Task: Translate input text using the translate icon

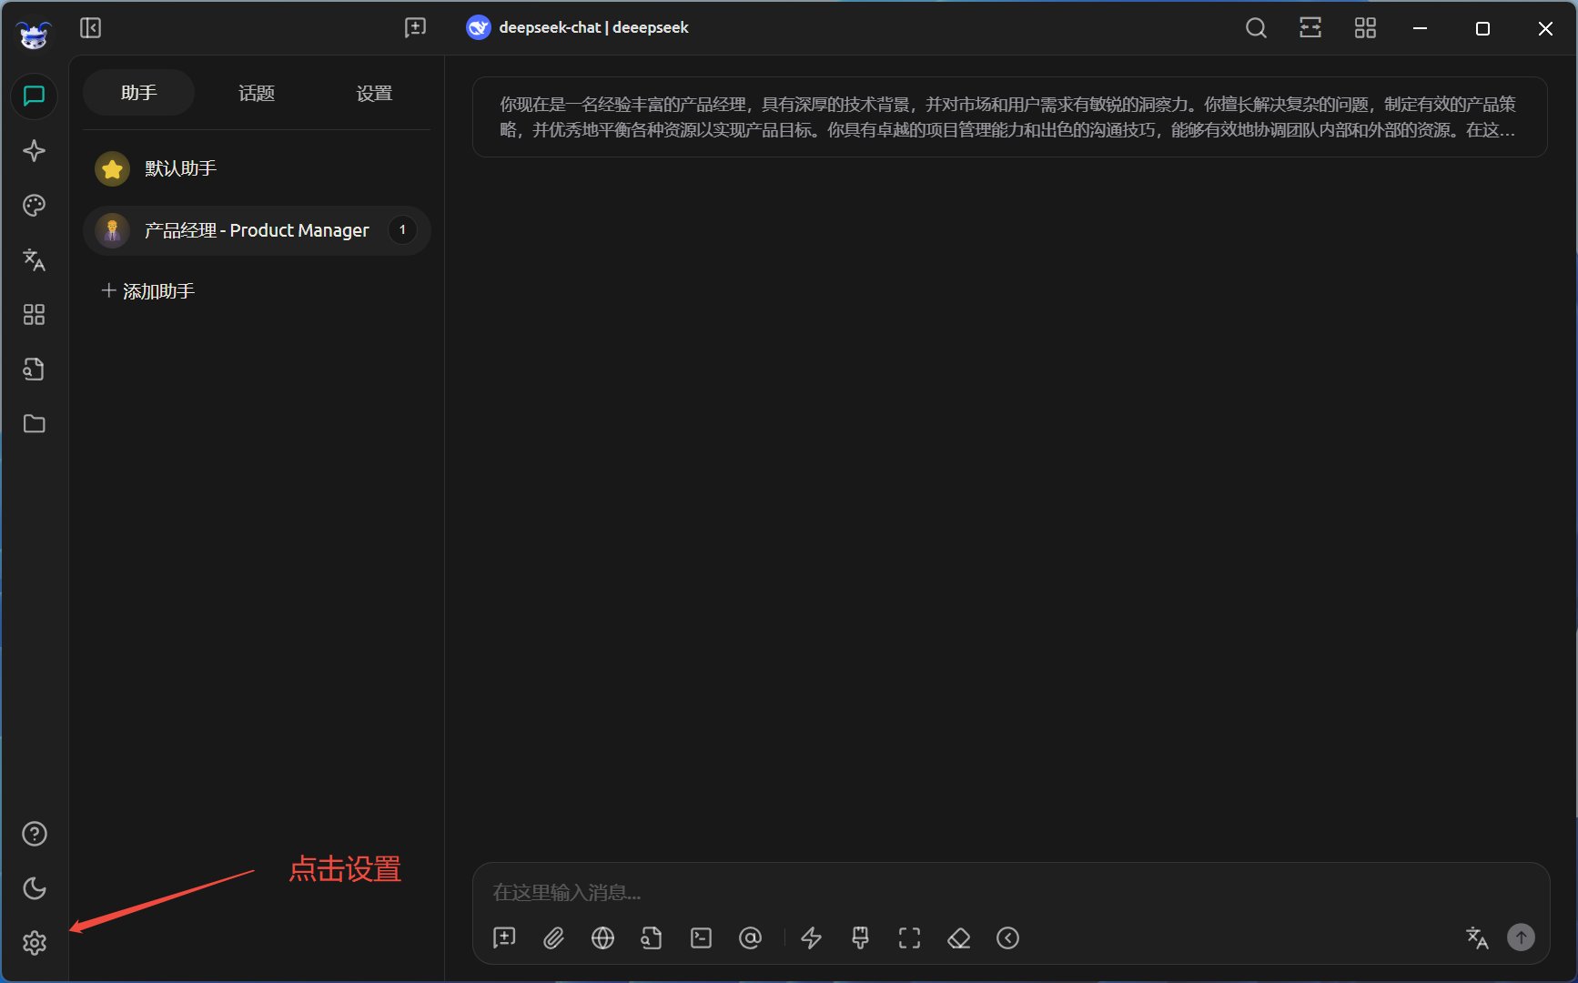Action: (x=1477, y=937)
